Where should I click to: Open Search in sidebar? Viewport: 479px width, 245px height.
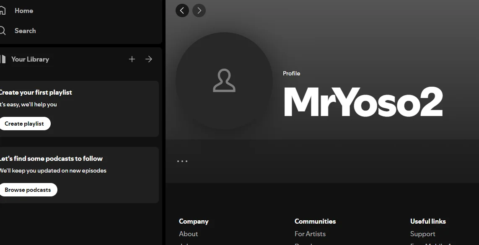point(25,31)
